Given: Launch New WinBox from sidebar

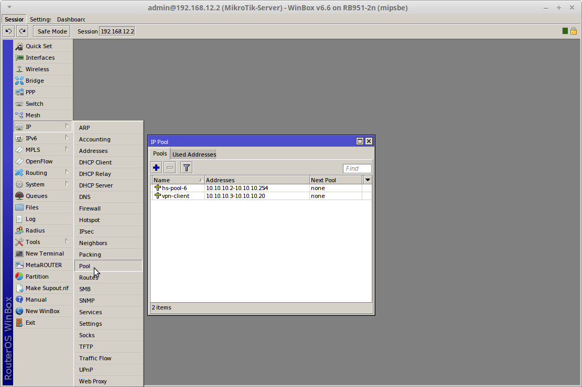Looking at the screenshot, I should click(43, 311).
